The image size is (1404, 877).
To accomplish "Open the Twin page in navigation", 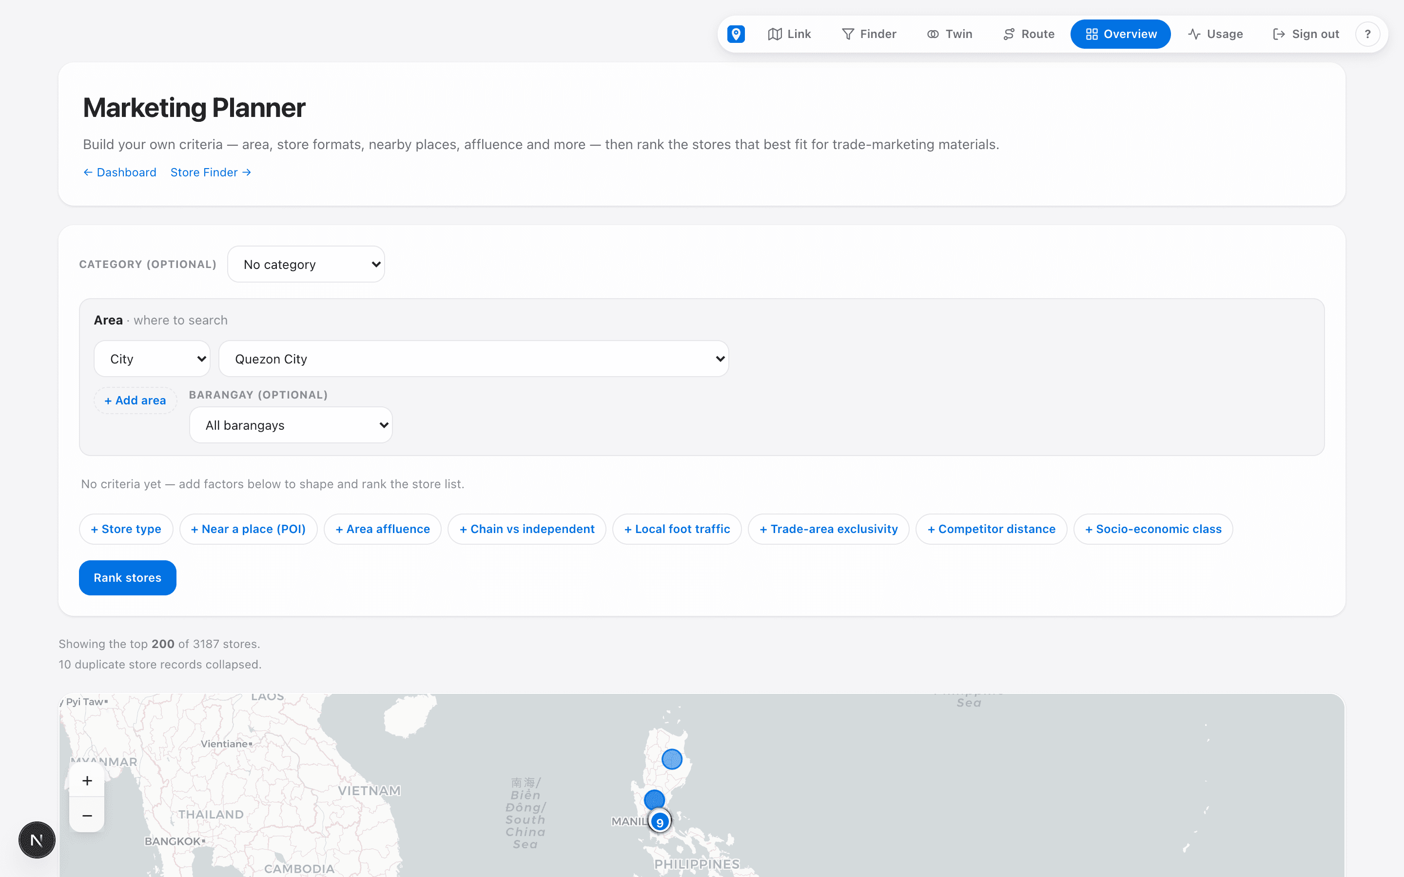I will 949,34.
